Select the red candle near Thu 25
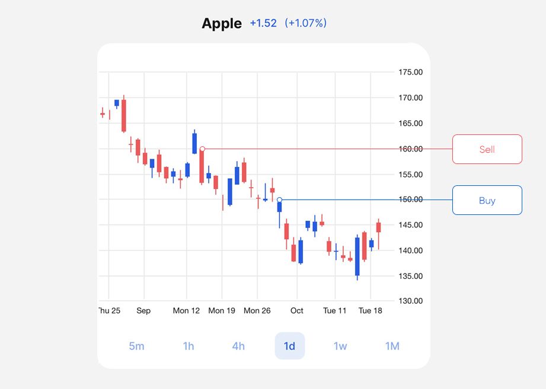 [x=104, y=114]
